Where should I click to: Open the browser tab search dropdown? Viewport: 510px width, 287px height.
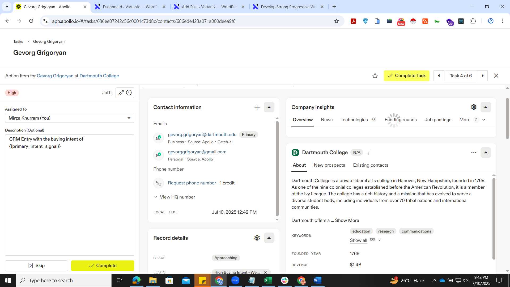pos(7,7)
